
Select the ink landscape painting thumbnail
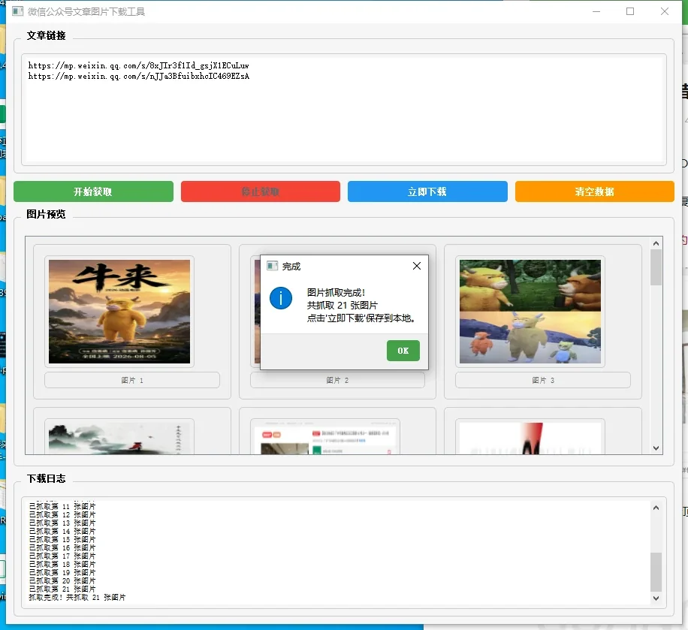pyautogui.click(x=119, y=439)
